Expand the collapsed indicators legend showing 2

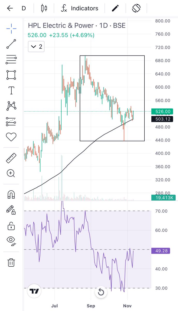36,47
